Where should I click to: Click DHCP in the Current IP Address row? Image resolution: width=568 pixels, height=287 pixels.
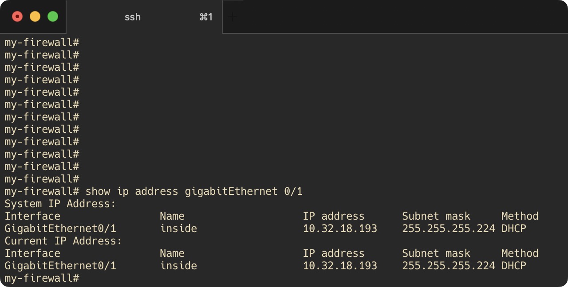point(514,266)
